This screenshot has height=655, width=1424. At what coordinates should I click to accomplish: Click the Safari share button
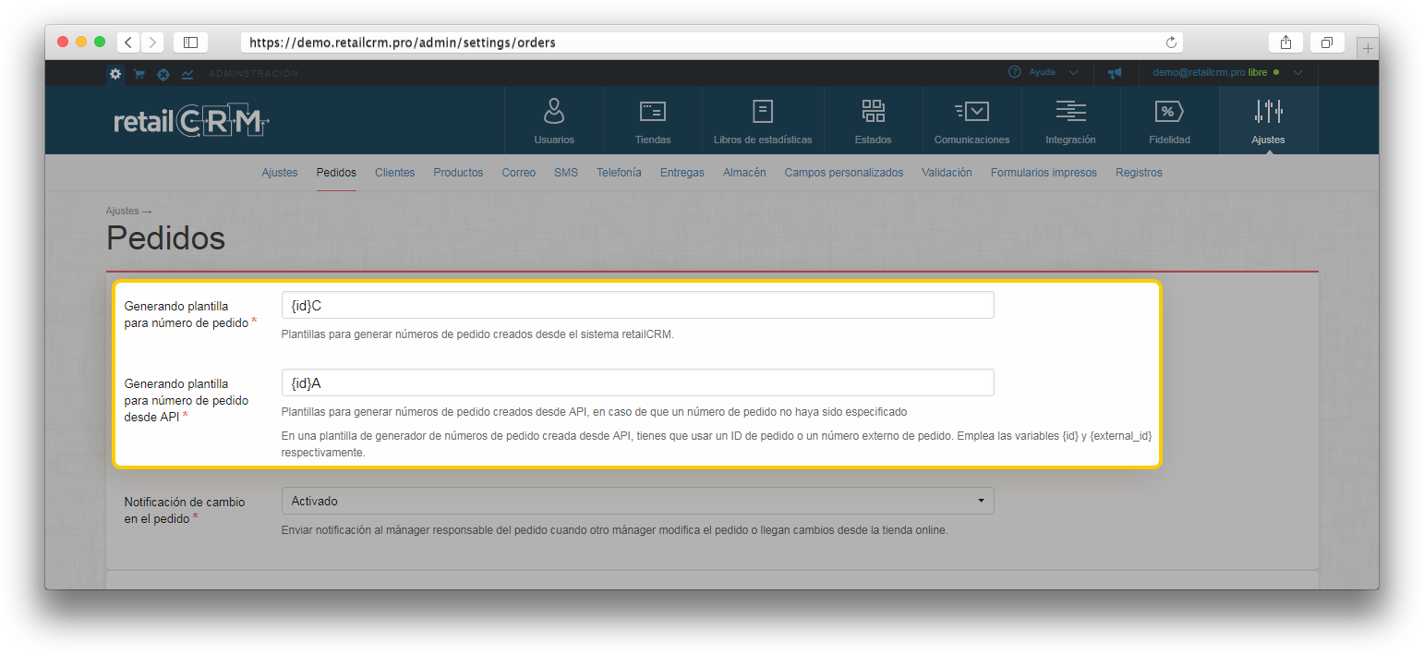[x=1285, y=42]
